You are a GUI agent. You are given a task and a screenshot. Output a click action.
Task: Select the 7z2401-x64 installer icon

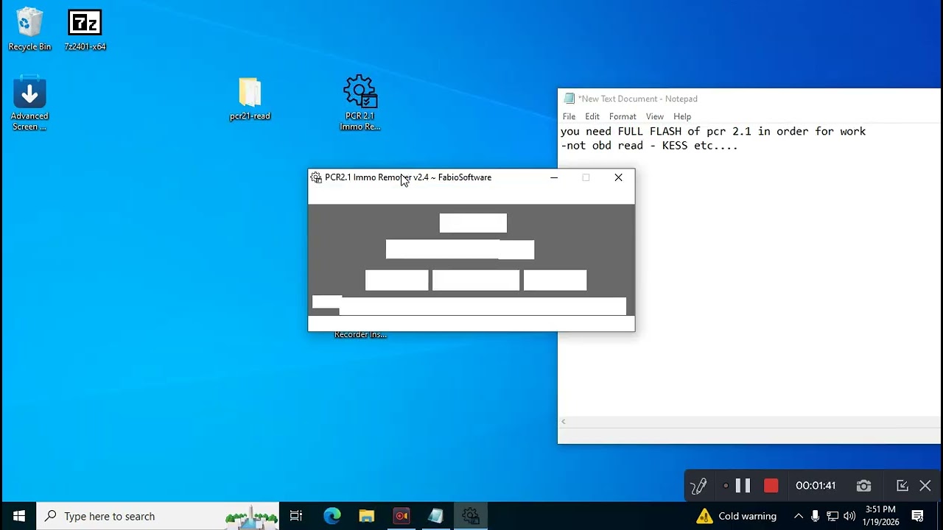[85, 29]
